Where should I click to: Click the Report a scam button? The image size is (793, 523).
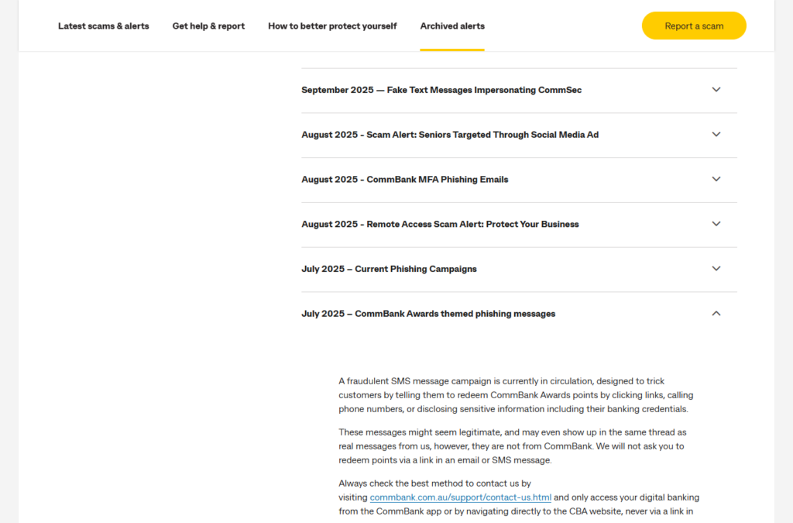(x=694, y=26)
